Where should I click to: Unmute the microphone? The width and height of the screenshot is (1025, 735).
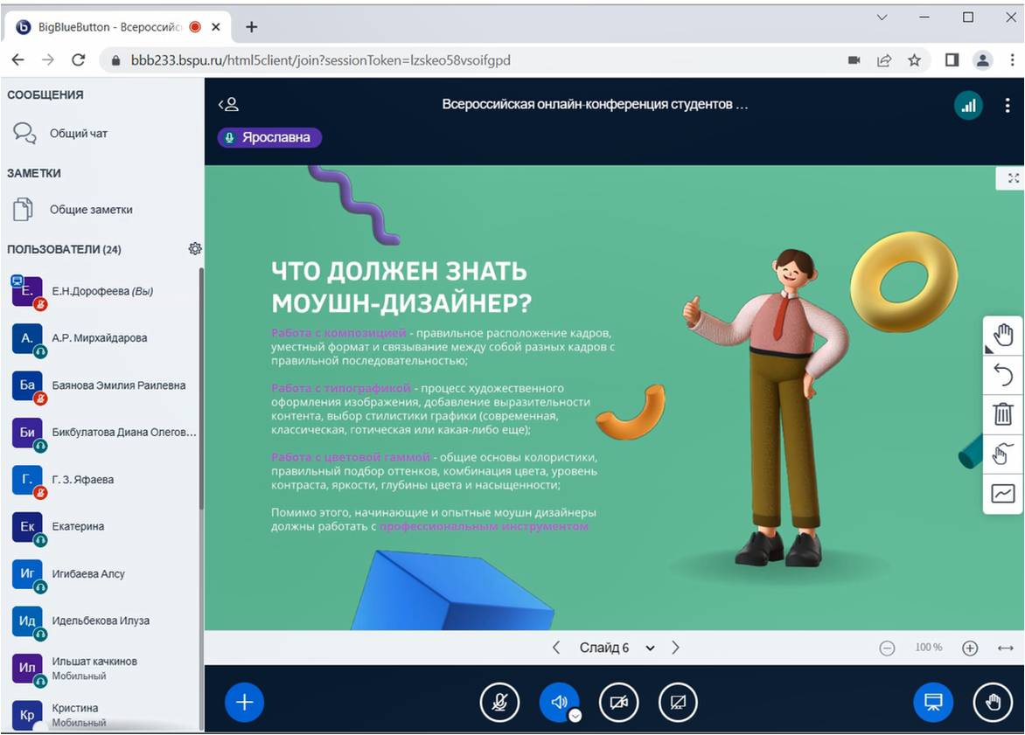pos(499,702)
